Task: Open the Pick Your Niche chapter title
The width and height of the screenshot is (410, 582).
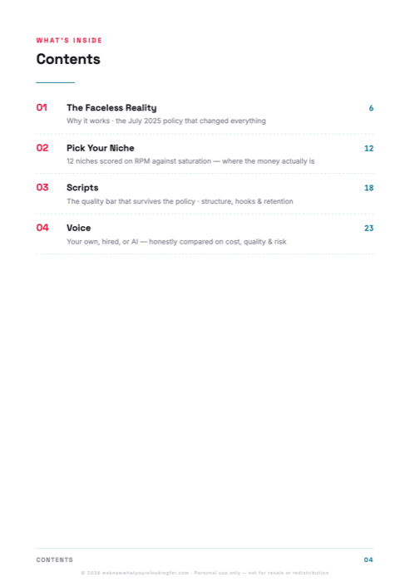Action: coord(101,148)
